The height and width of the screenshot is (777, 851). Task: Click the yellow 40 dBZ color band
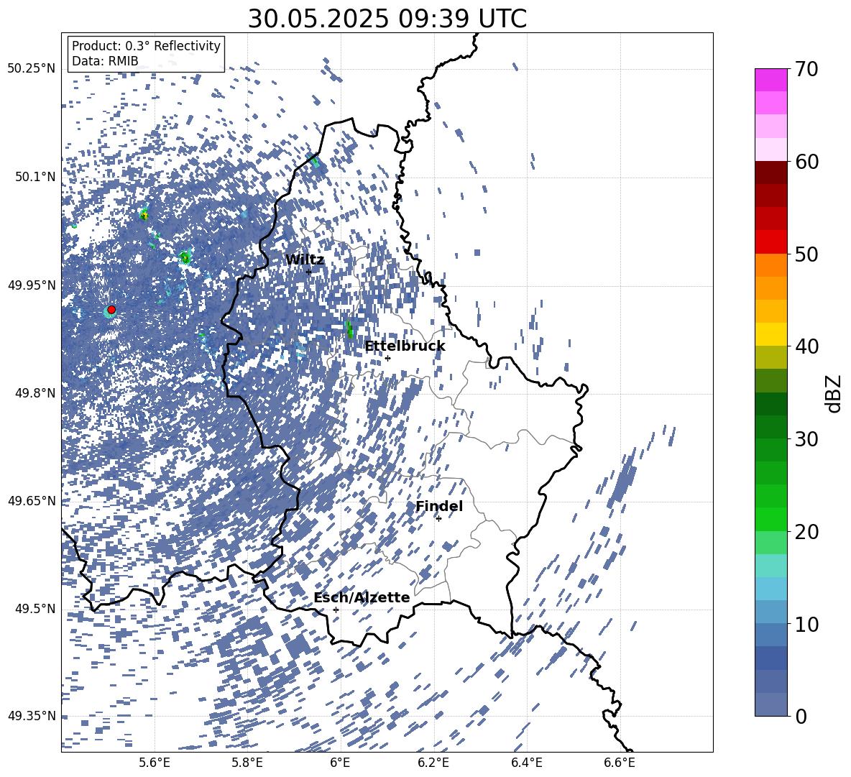coord(771,334)
